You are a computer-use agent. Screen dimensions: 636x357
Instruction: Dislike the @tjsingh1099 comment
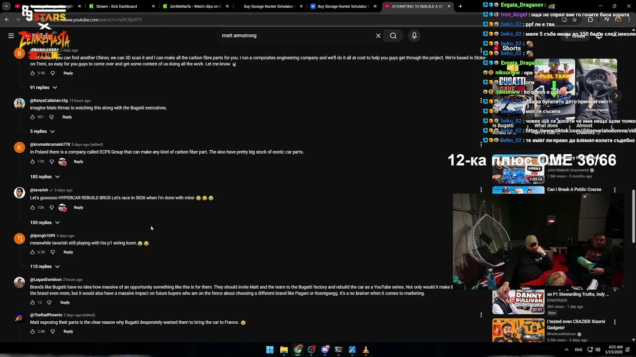tap(53, 252)
